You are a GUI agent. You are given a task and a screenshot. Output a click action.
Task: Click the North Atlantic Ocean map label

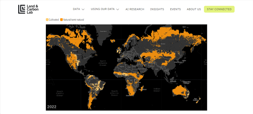(103, 63)
